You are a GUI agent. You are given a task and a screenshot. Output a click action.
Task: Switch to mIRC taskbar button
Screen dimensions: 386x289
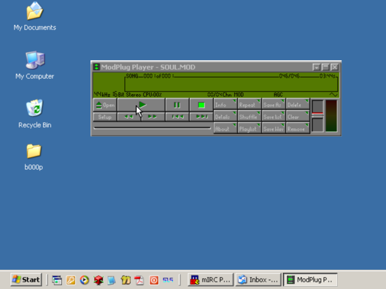tap(210, 279)
